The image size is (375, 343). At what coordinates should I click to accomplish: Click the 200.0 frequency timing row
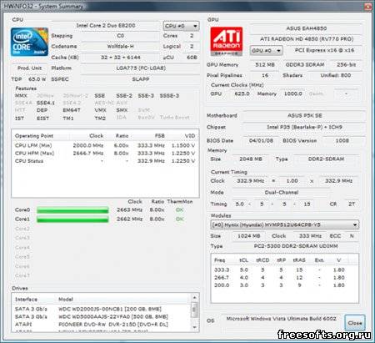(x=284, y=285)
